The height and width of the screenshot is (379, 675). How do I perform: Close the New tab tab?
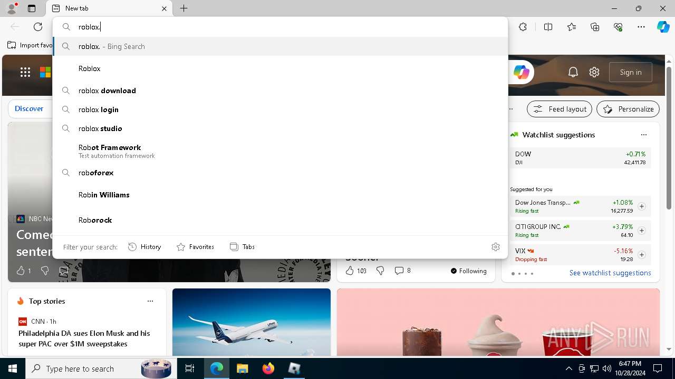pos(164,8)
